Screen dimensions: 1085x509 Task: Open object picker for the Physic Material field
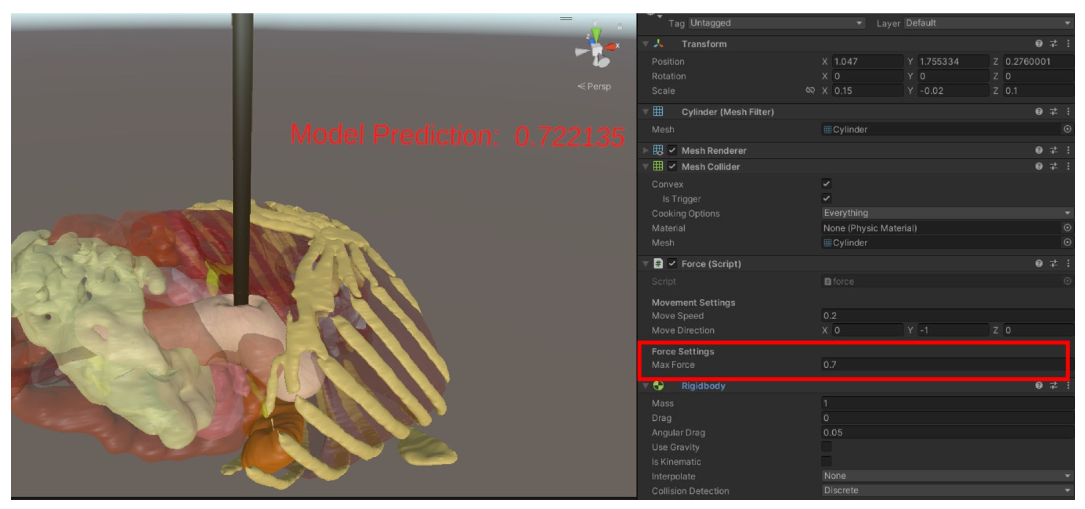pyautogui.click(x=1067, y=228)
